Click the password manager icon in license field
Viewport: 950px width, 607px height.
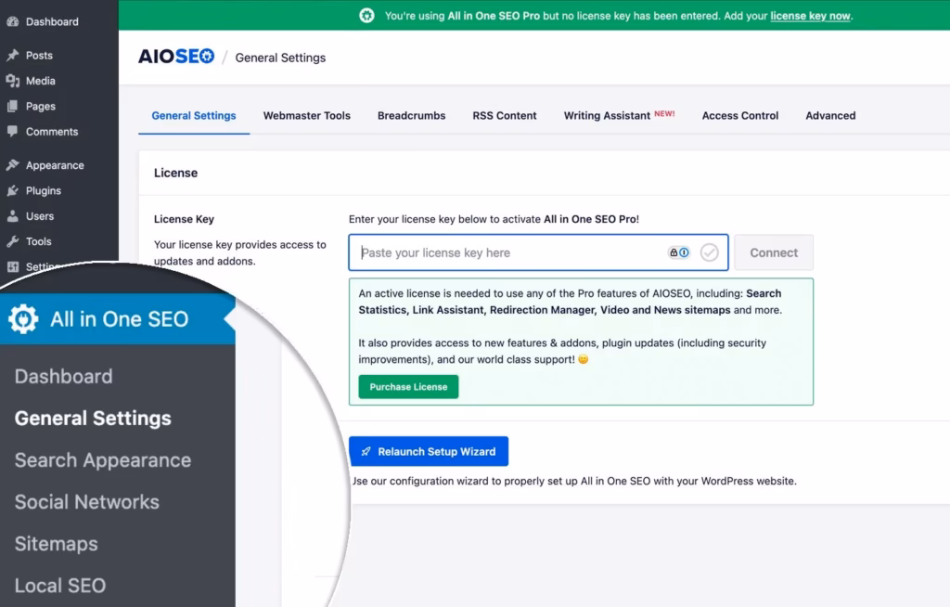(679, 252)
